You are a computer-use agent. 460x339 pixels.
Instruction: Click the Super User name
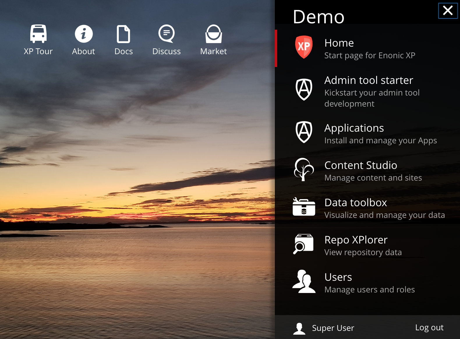pyautogui.click(x=333, y=328)
